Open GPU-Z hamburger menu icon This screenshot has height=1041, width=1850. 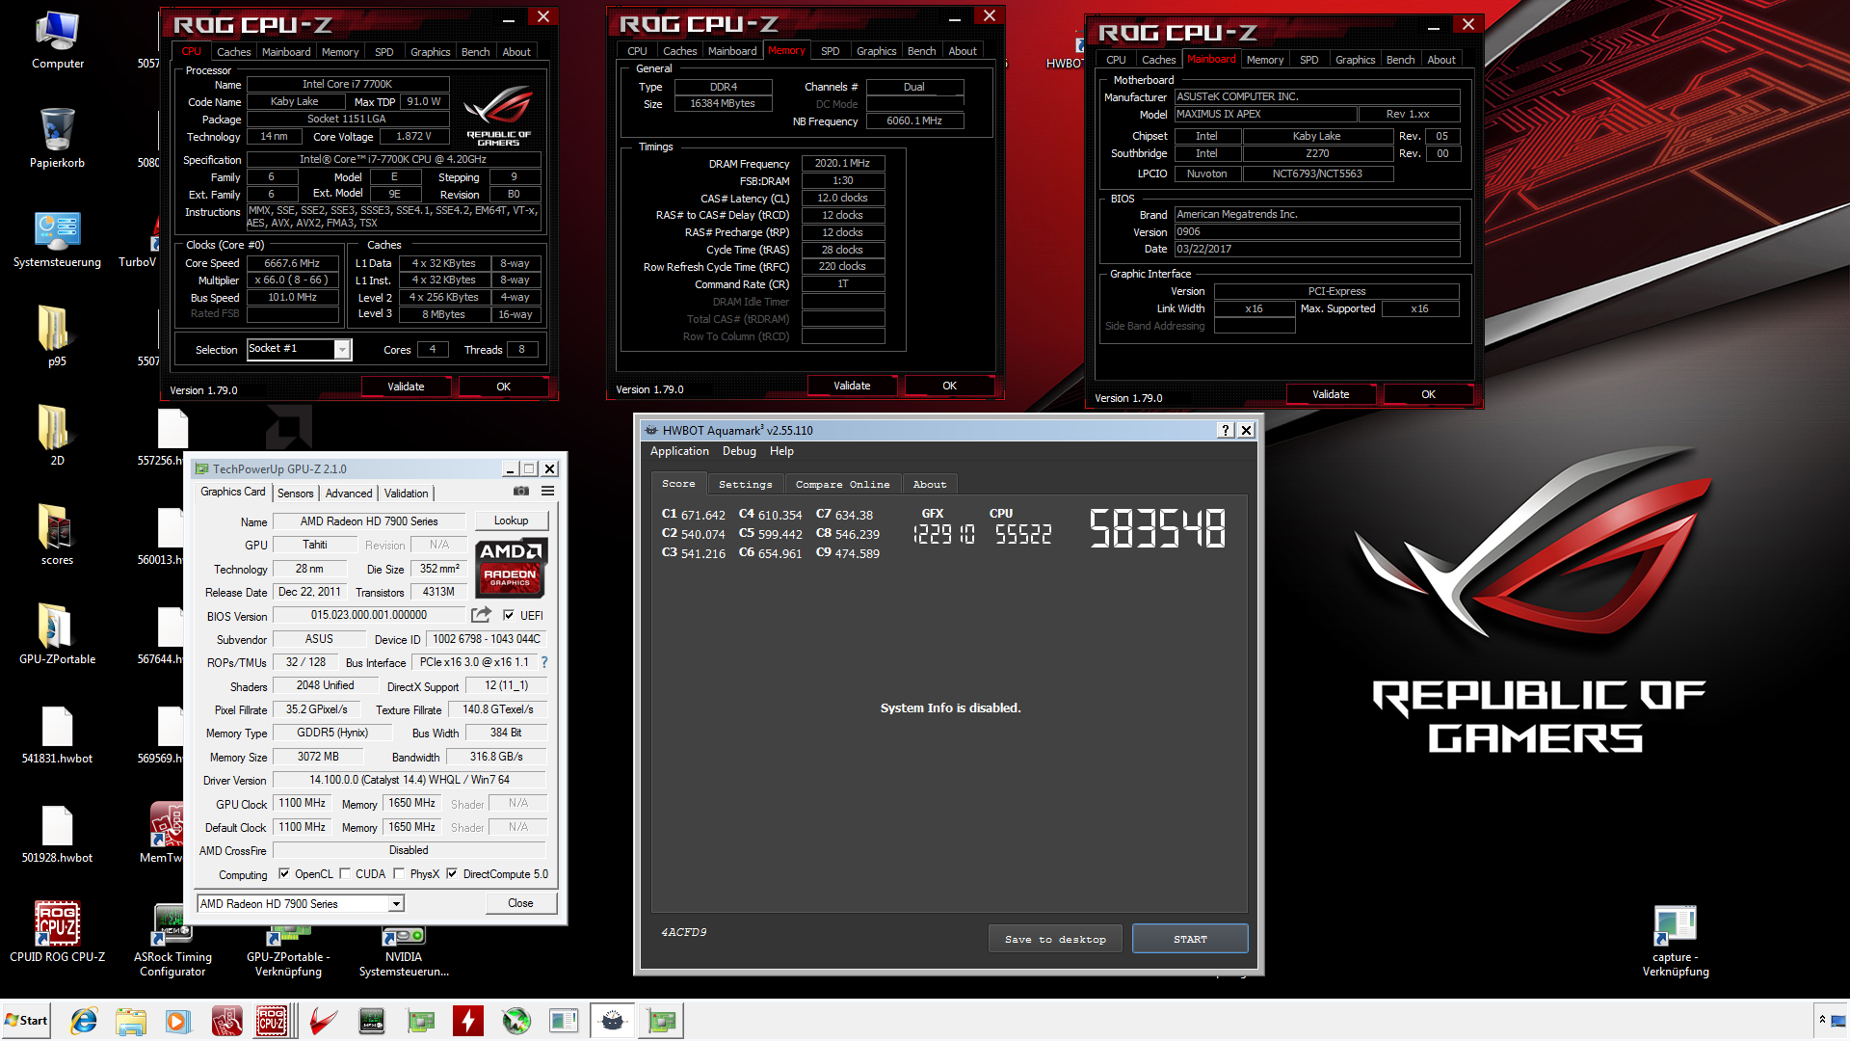click(547, 492)
